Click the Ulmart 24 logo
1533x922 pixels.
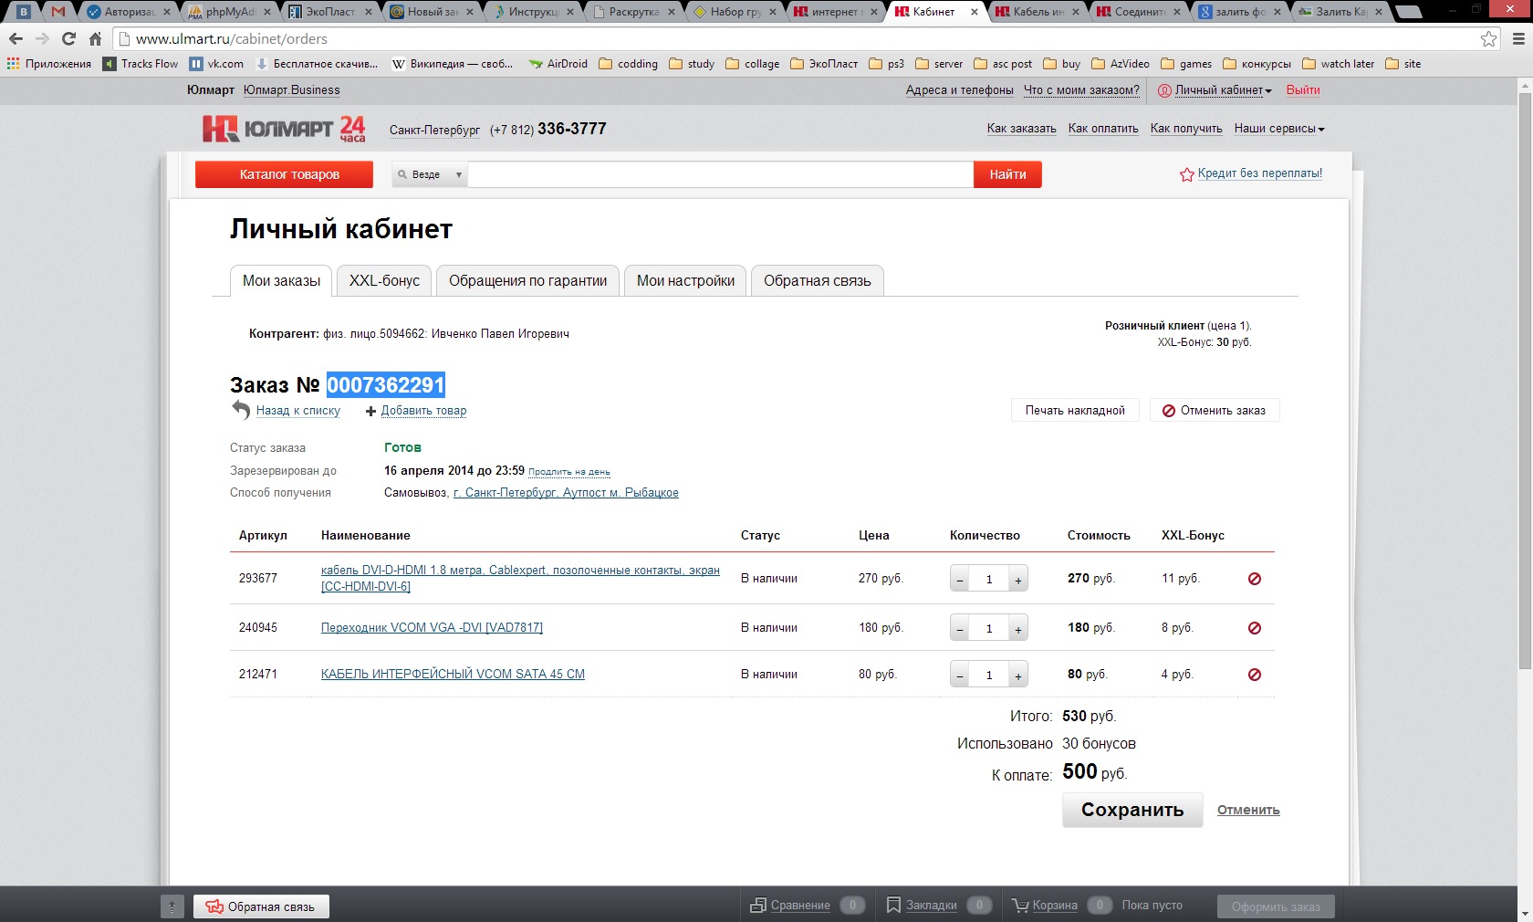[x=284, y=129]
